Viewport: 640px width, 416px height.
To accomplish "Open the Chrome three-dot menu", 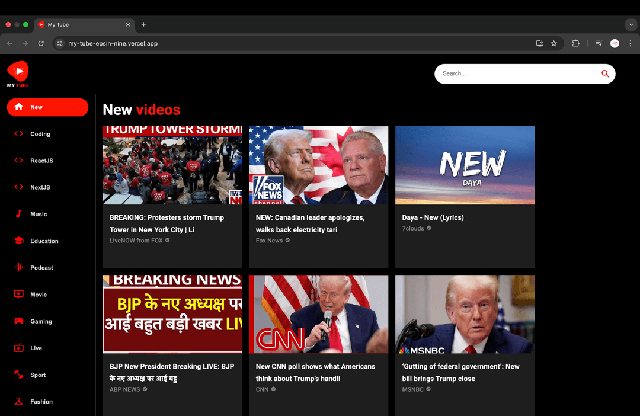I will [x=630, y=43].
